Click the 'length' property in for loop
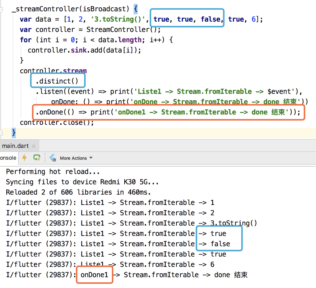Screen dimensions: 316x288 (130, 40)
